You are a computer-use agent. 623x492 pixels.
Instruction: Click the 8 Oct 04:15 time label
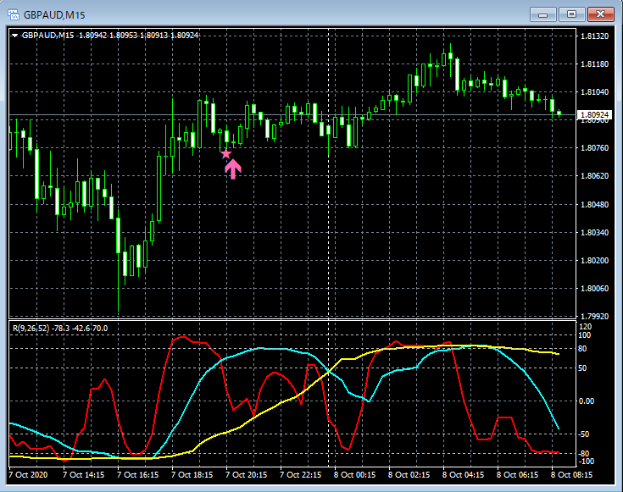click(x=464, y=474)
